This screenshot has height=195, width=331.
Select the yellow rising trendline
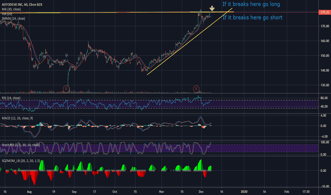(190, 41)
